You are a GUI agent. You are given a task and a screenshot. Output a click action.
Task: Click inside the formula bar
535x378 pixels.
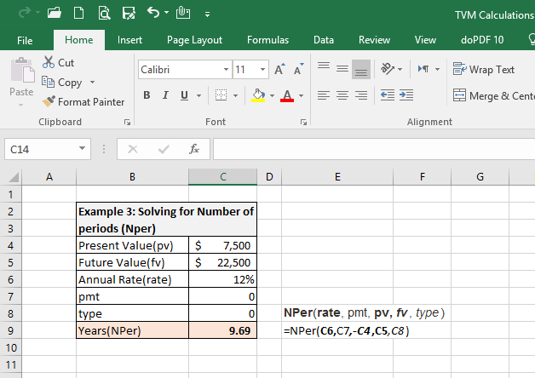click(x=374, y=149)
